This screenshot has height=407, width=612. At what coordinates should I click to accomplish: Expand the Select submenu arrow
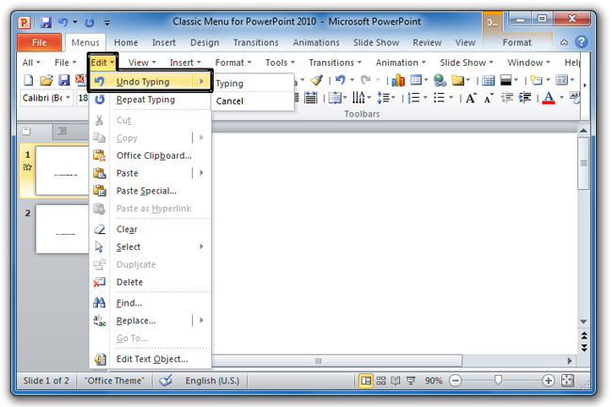201,246
